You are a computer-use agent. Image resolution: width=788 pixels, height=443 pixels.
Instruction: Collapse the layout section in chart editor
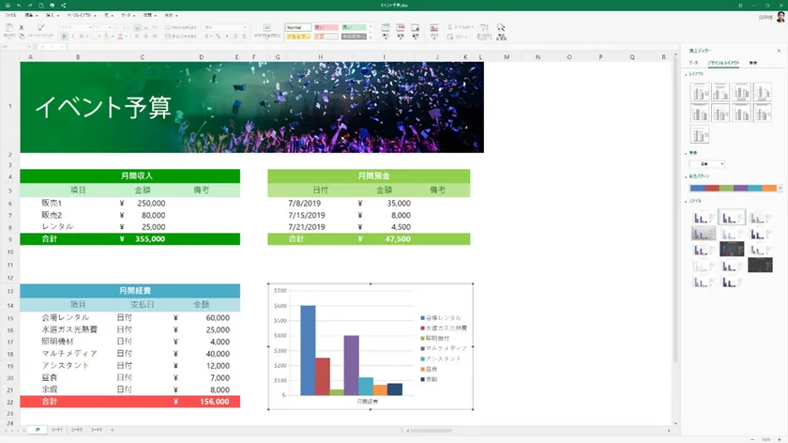[x=687, y=73]
